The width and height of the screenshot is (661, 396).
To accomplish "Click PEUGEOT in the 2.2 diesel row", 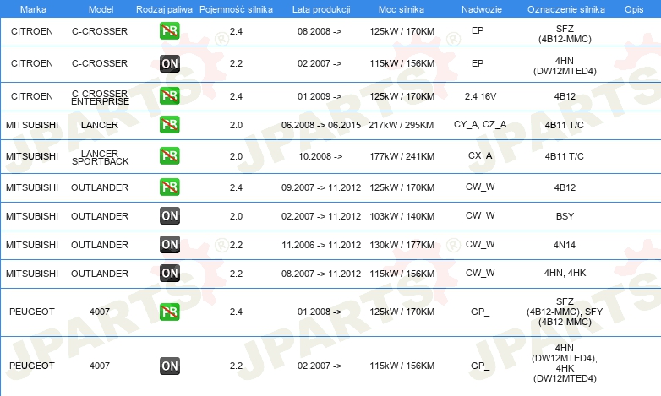I will [32, 366].
